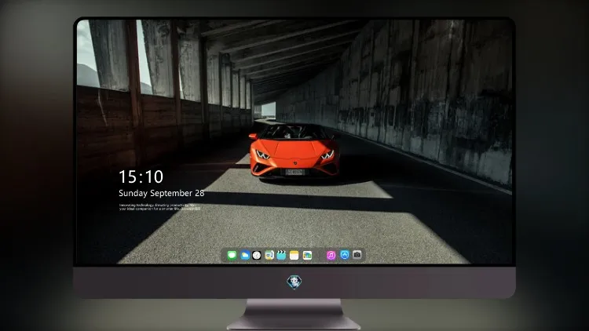Image resolution: width=589 pixels, height=331 pixels.
Task: Open the green Messages app in the dock
Action: coord(232,255)
